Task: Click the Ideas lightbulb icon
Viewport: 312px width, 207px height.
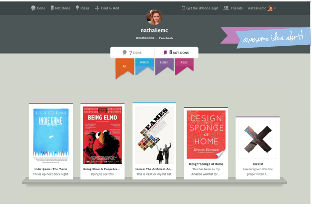Action: click(77, 8)
